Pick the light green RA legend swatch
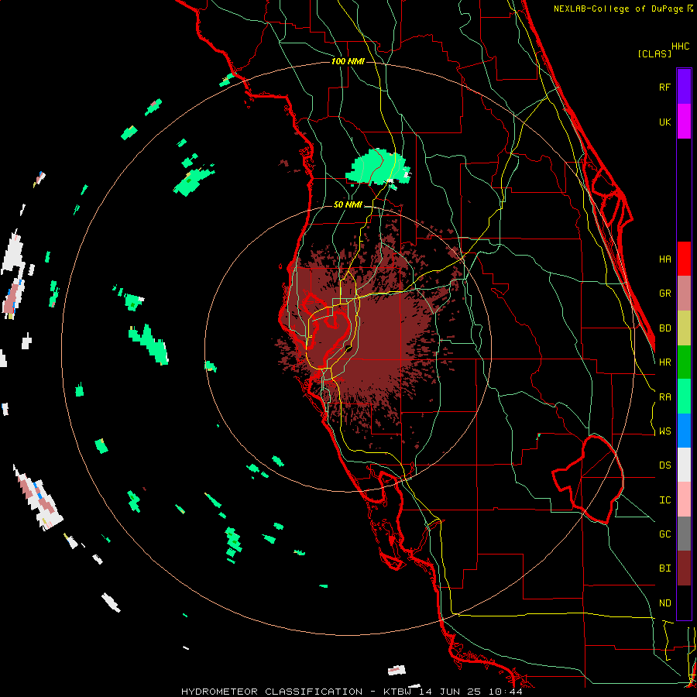The width and height of the screenshot is (697, 697). click(x=684, y=397)
